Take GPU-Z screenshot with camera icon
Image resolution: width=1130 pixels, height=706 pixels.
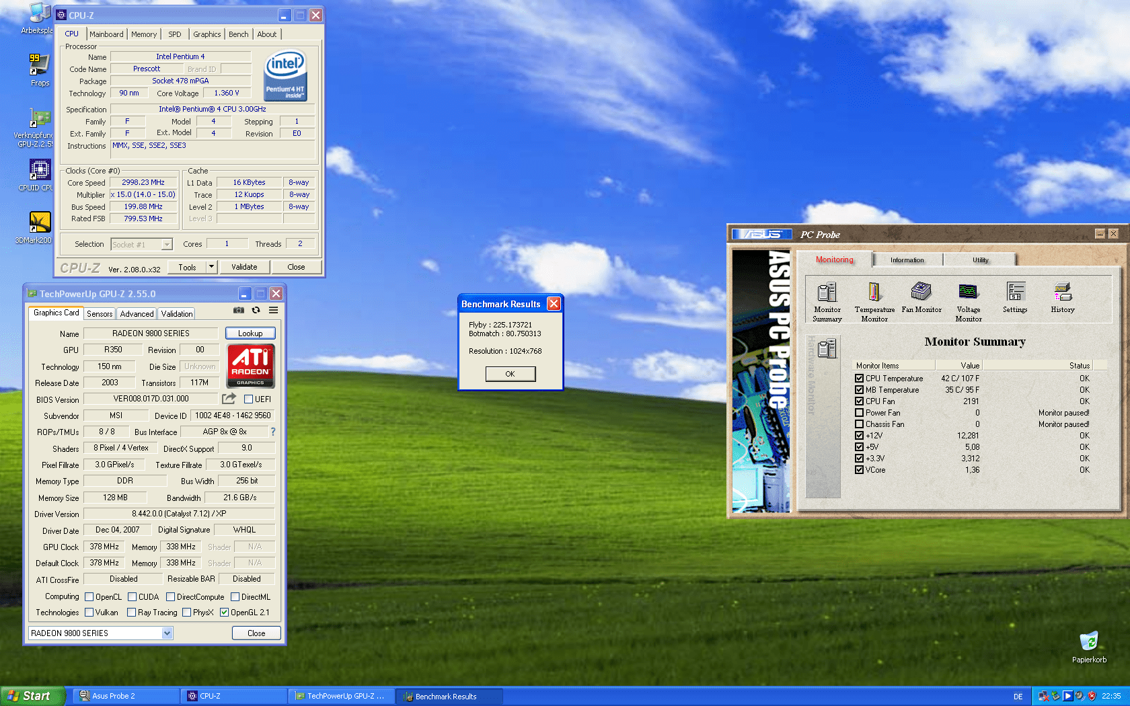[239, 310]
